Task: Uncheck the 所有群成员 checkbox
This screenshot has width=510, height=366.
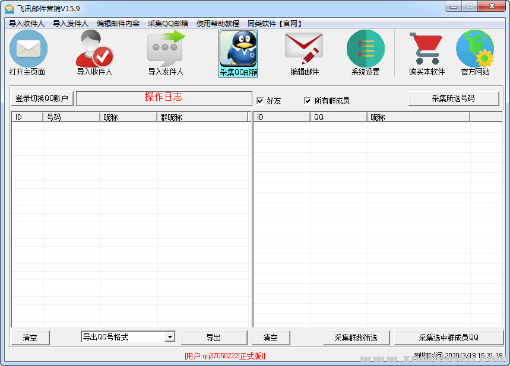Action: [x=308, y=101]
